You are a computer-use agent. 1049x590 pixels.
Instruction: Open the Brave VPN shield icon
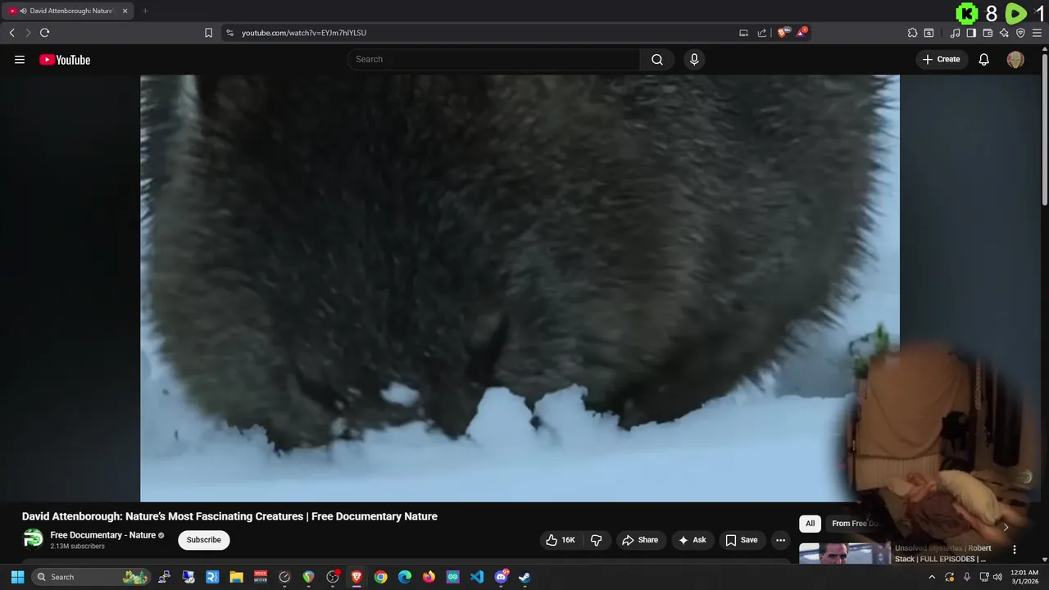pyautogui.click(x=1020, y=33)
